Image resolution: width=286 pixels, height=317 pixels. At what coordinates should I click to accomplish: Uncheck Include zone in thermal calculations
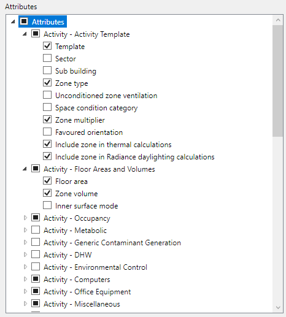[x=47, y=144]
